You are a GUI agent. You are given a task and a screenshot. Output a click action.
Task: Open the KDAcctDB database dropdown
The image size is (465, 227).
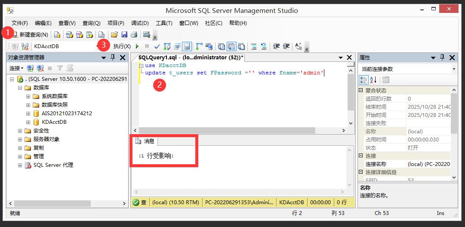97,46
